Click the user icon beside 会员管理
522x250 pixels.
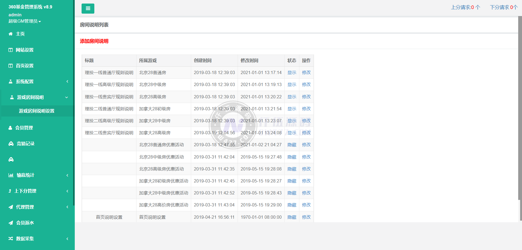coord(10,128)
